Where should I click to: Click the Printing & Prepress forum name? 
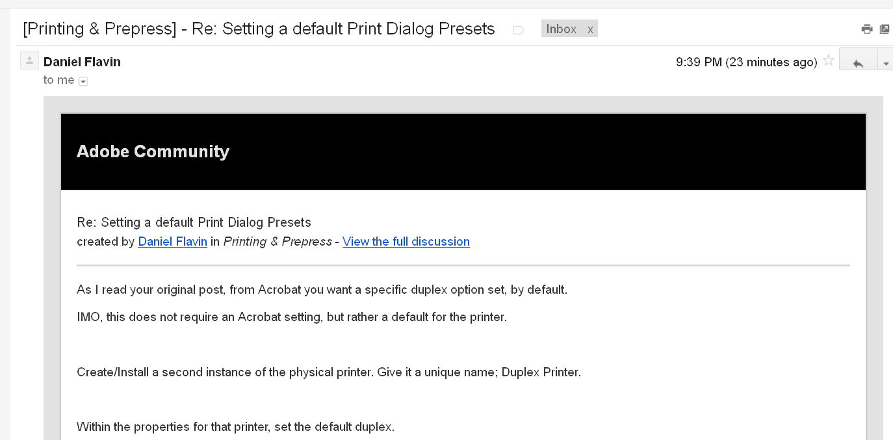pyautogui.click(x=278, y=242)
